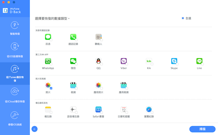This screenshot has width=218, height=135.
Task: Select the App Videos (應用視頻) icon
Action: 124,85
